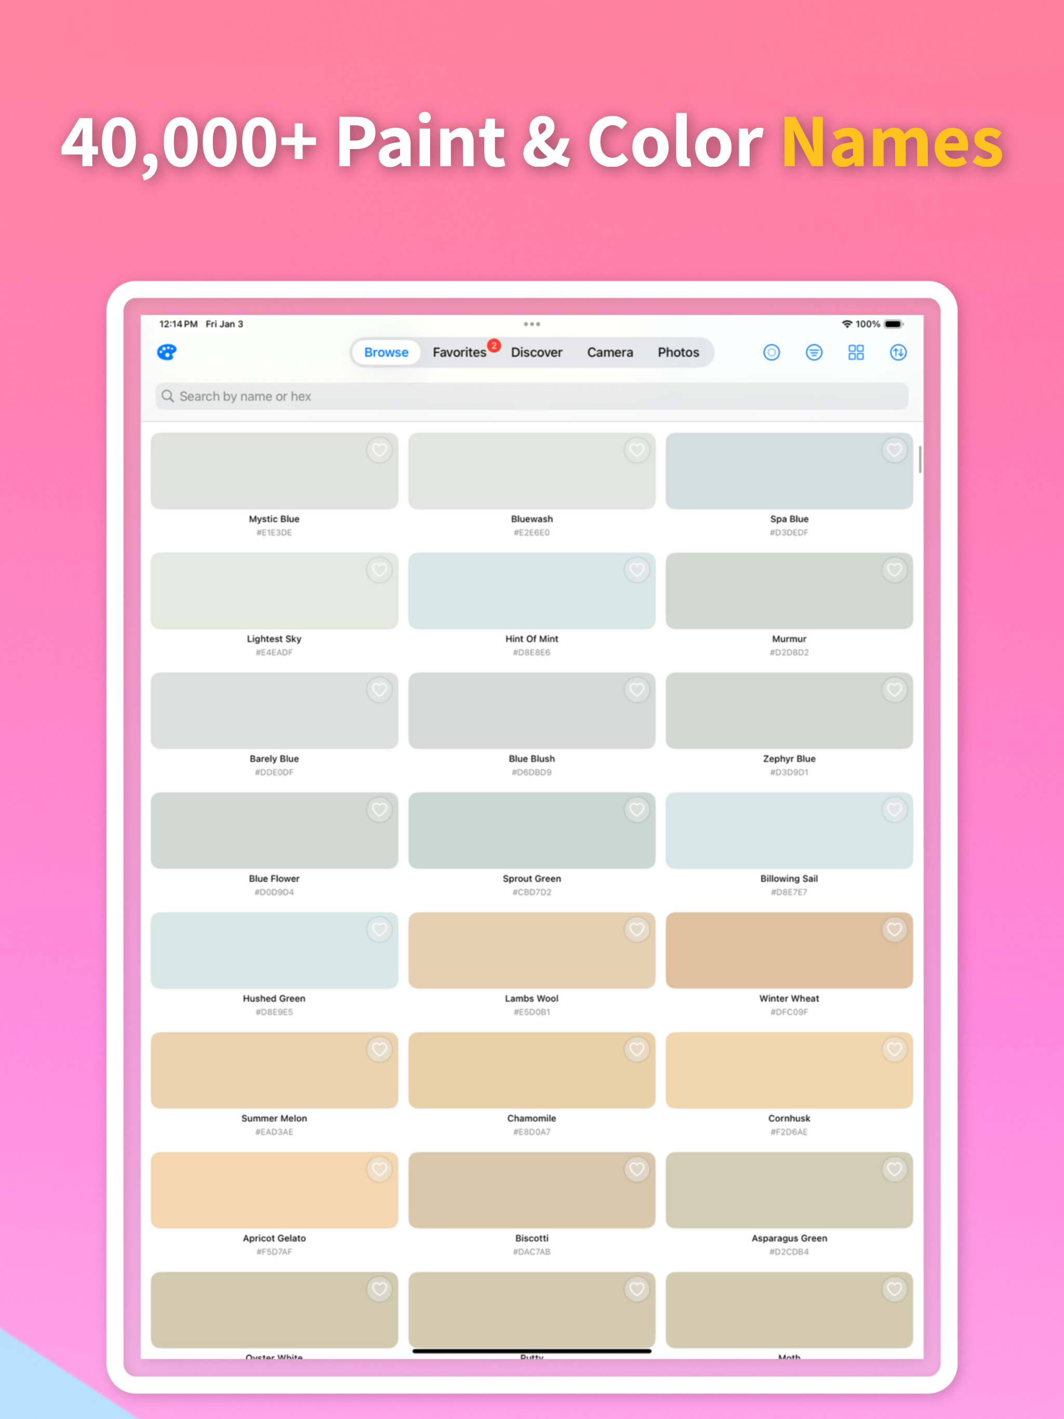Toggle the heart on Spa Blue

(x=895, y=450)
